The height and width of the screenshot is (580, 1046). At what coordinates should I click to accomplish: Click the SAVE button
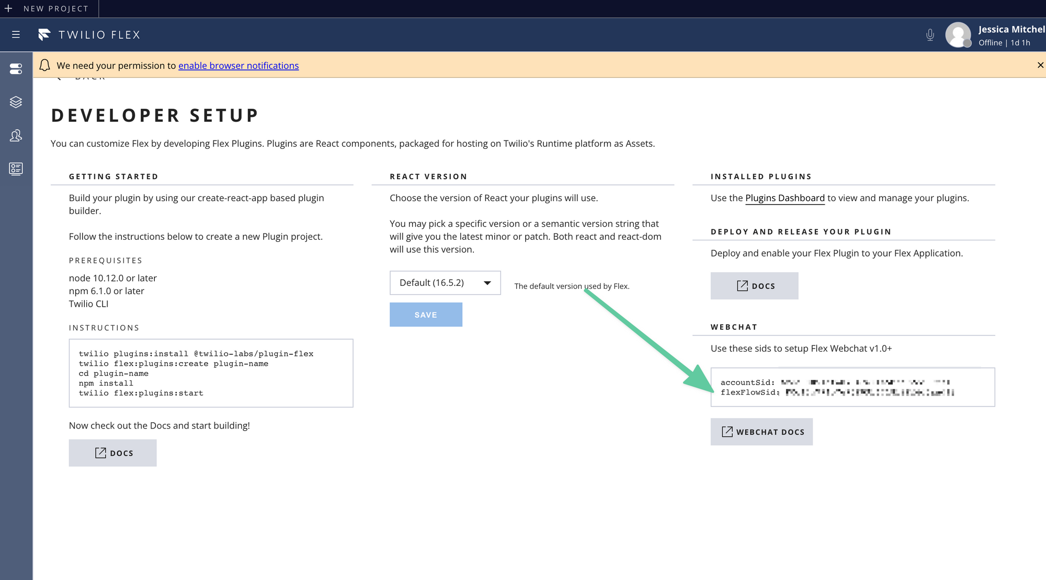(426, 315)
